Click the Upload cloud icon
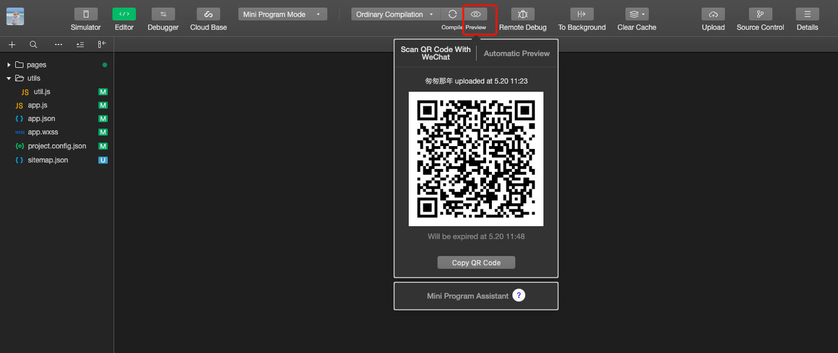 click(713, 14)
